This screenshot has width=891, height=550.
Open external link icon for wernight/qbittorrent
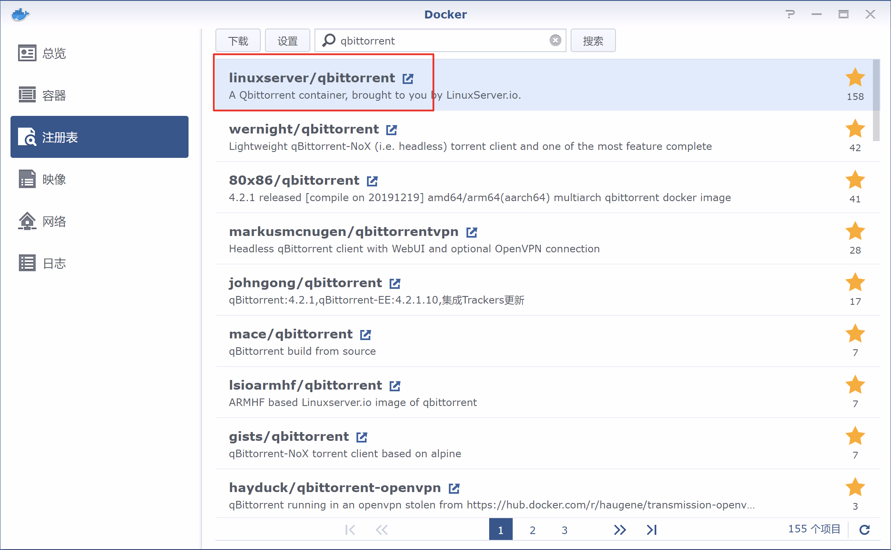pyautogui.click(x=391, y=130)
